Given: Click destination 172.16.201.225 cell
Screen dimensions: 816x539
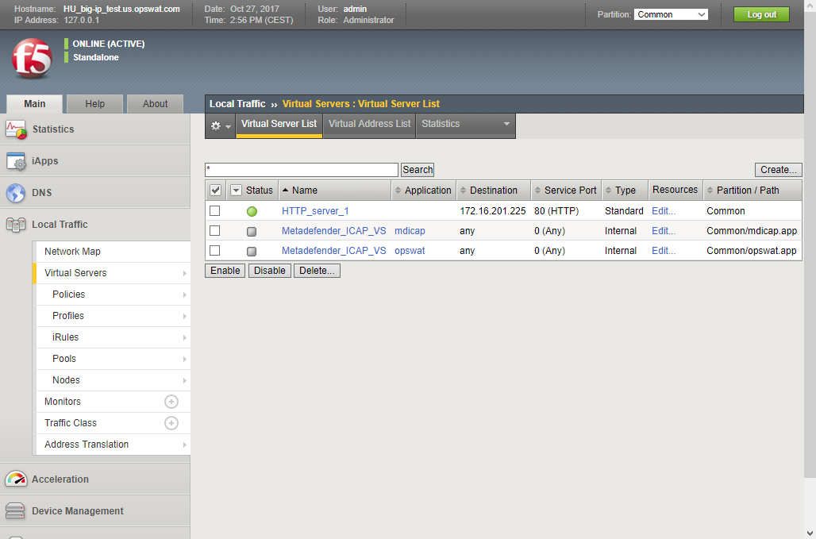Looking at the screenshot, I should [493, 211].
